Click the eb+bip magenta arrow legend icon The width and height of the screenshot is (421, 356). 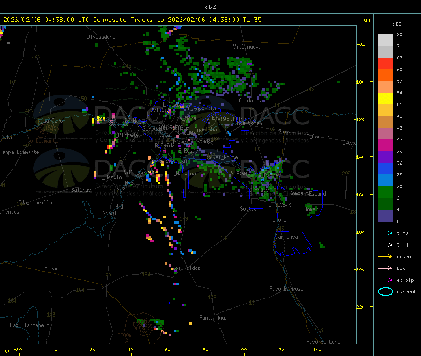[385, 280]
